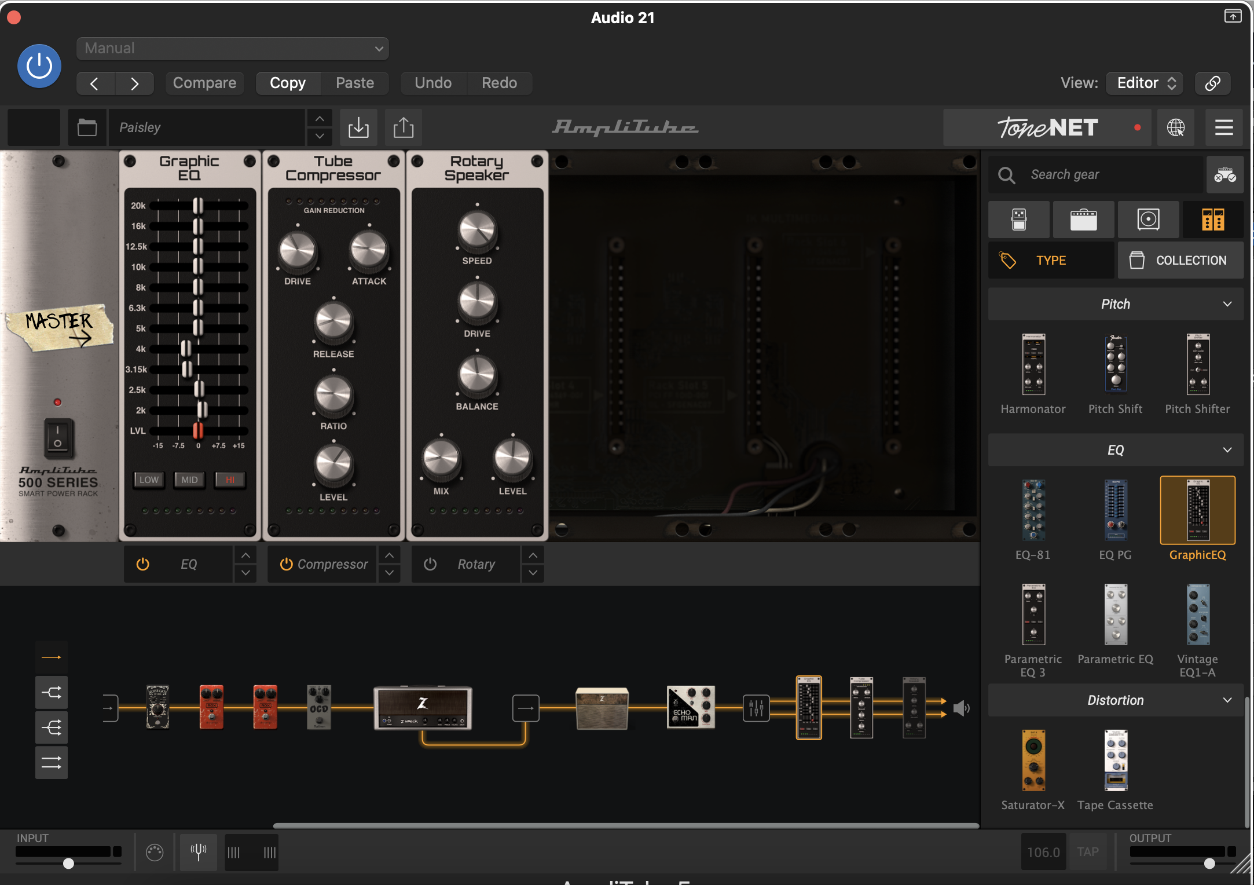Open the Manual preset dropdown
Screen dimensions: 1254x885
[x=232, y=48]
